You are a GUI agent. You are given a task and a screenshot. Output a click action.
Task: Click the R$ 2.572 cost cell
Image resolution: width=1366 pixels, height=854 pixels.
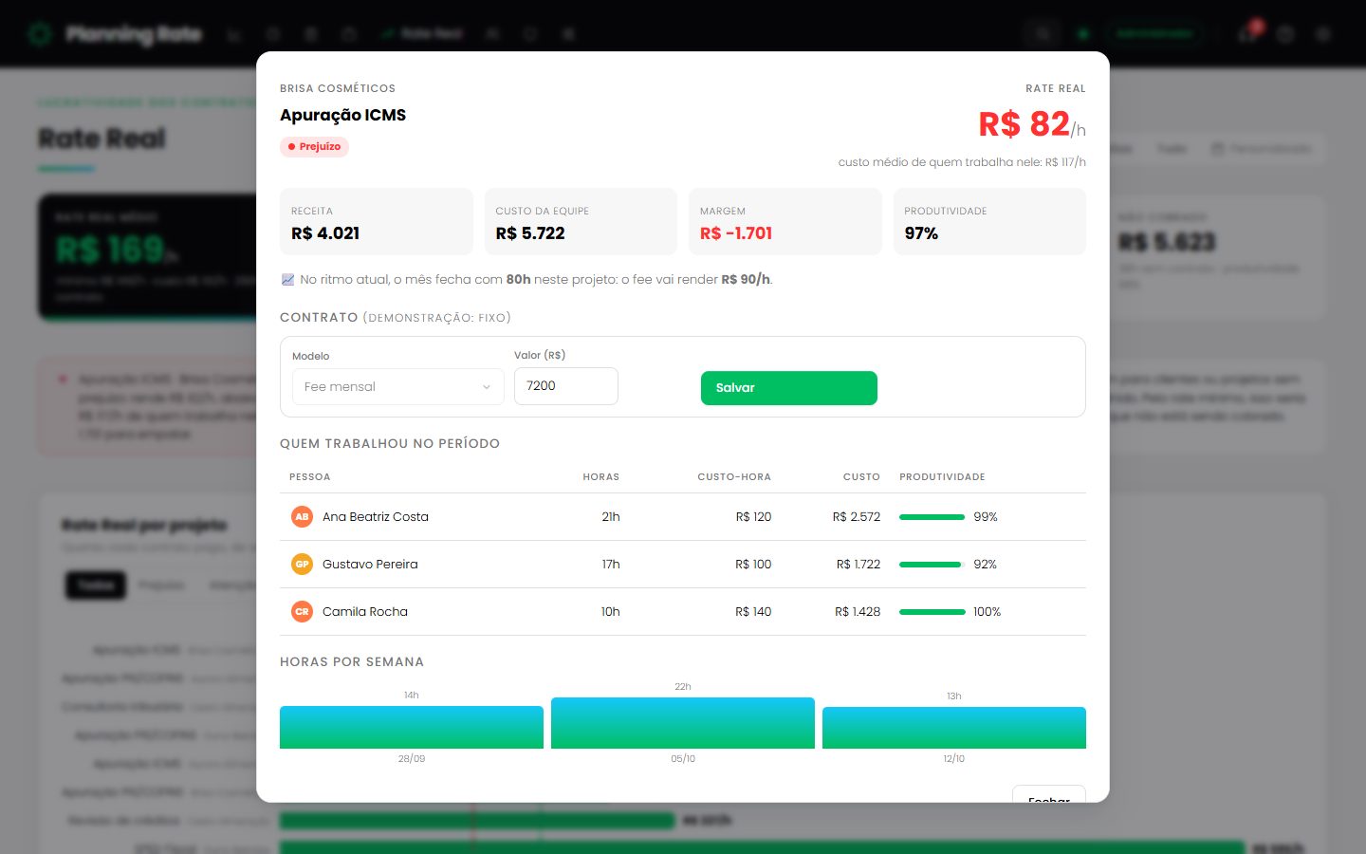pos(857,517)
